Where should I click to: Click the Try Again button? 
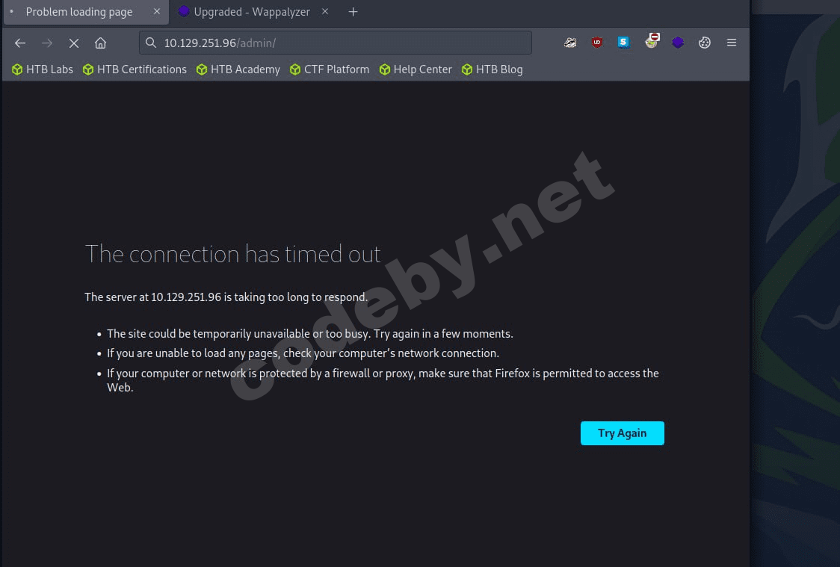(x=622, y=433)
